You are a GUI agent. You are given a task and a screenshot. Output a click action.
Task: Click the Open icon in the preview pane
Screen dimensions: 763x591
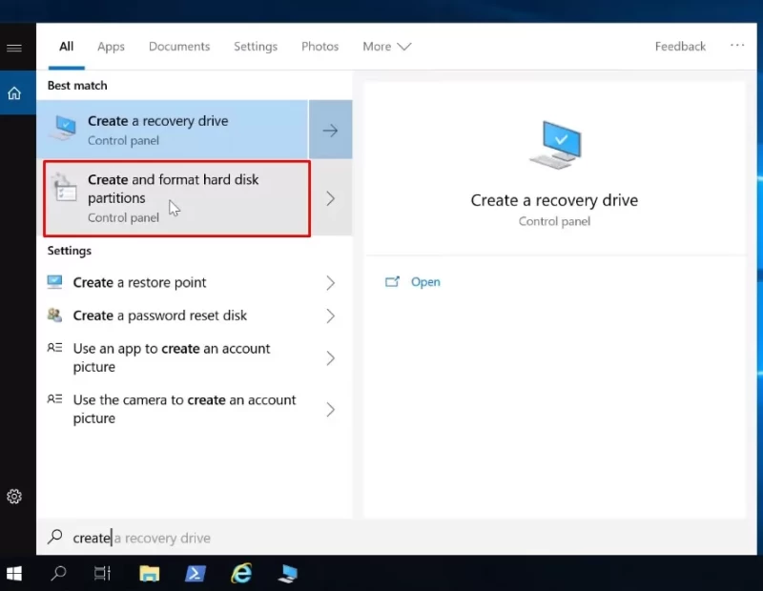tap(392, 281)
